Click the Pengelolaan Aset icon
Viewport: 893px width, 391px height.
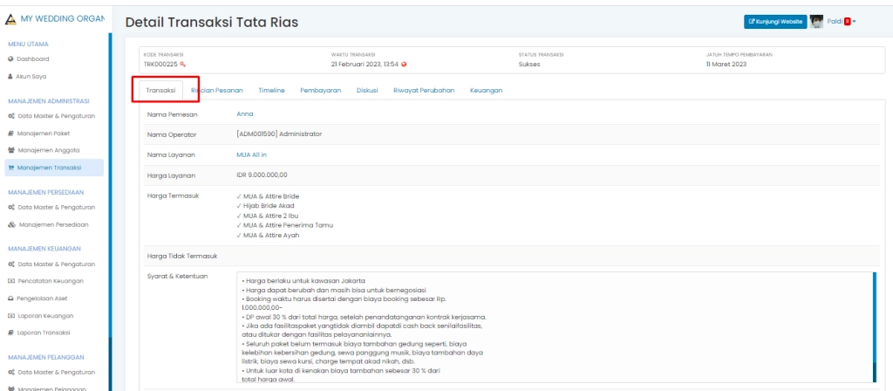10,298
